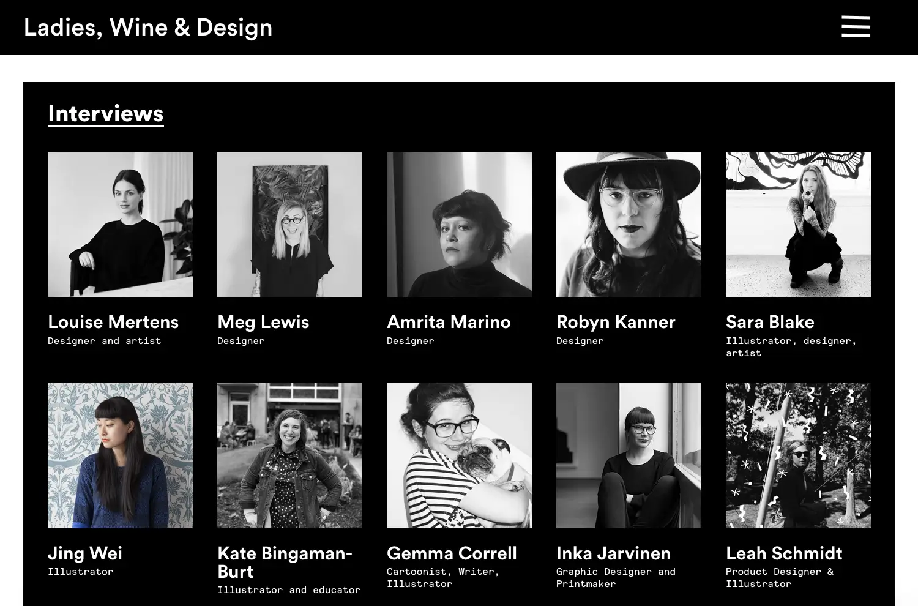The height and width of the screenshot is (606, 918).
Task: Select Meg Lewis portrait photo
Action: point(289,225)
